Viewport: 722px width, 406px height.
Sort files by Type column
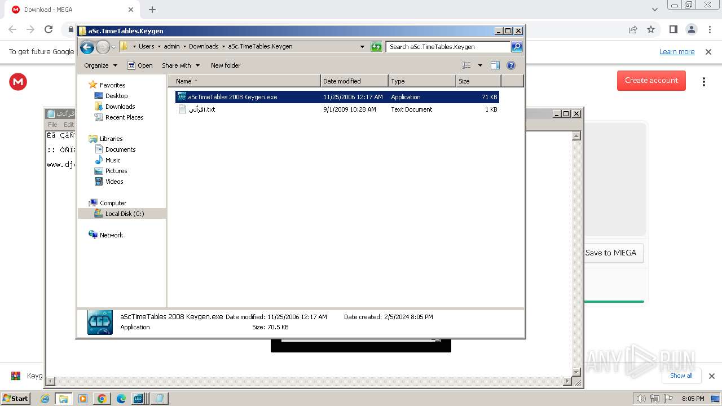[x=422, y=81]
